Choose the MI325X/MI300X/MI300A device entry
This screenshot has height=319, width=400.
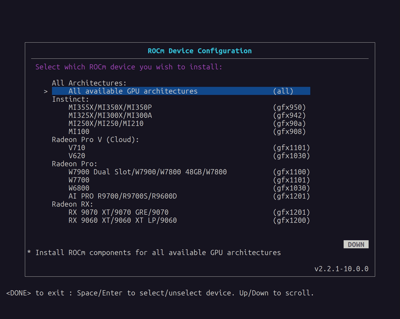pyautogui.click(x=187, y=115)
